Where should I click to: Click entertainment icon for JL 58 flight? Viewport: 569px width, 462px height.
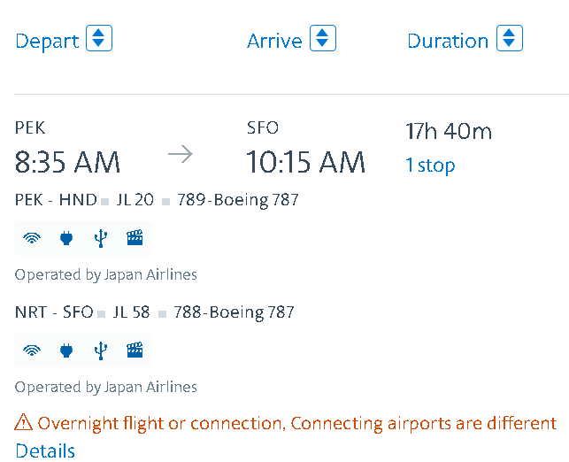point(135,350)
